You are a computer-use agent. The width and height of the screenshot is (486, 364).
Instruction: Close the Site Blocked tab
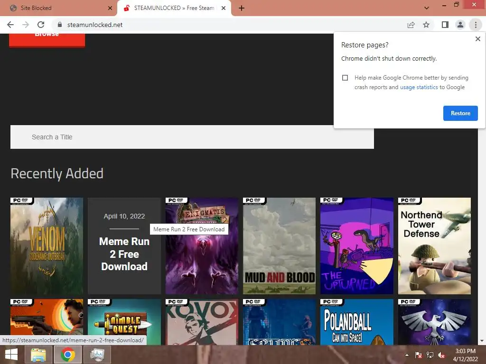[110, 8]
